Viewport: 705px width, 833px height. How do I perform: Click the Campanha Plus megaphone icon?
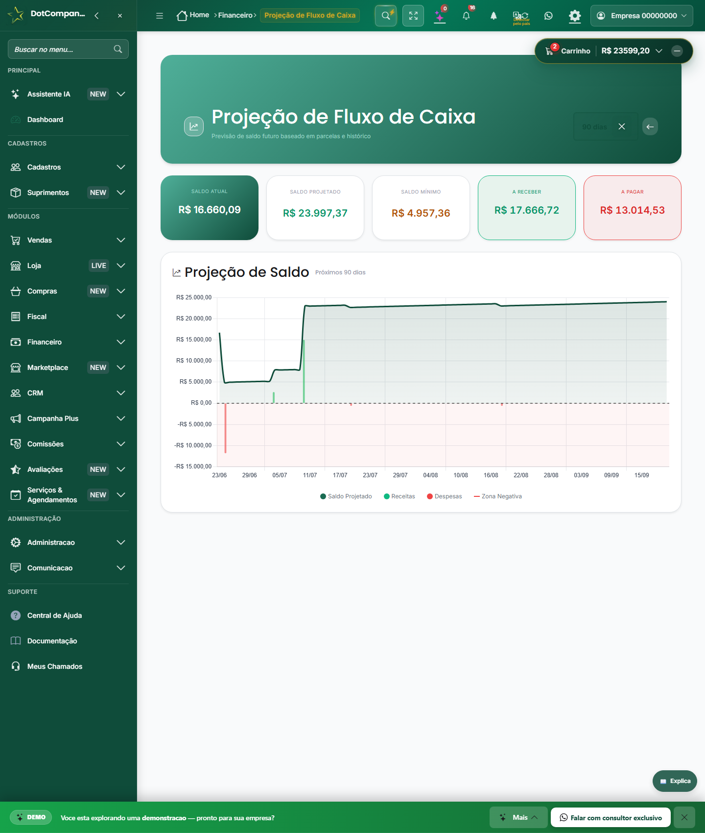click(x=16, y=418)
